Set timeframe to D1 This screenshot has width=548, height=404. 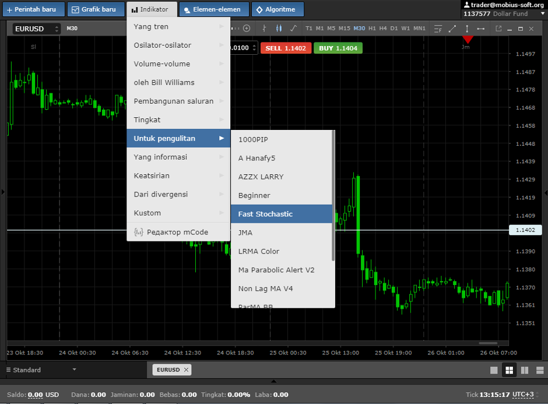[x=394, y=29]
